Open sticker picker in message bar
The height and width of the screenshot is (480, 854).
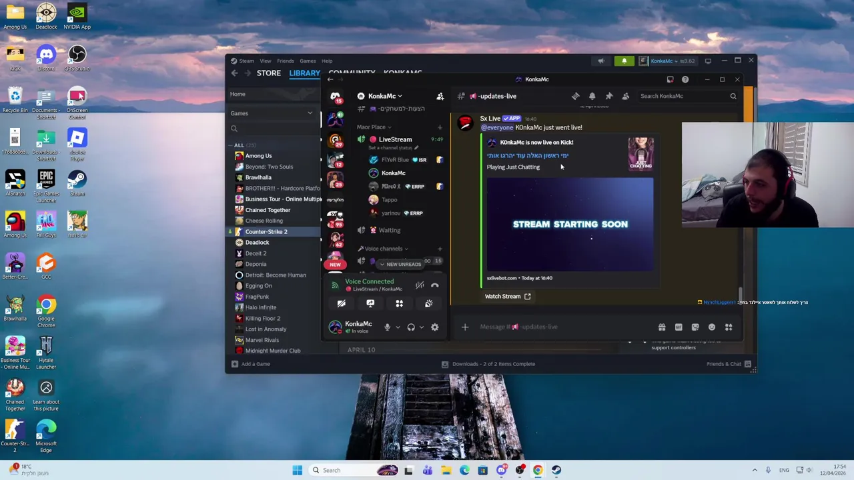695,327
